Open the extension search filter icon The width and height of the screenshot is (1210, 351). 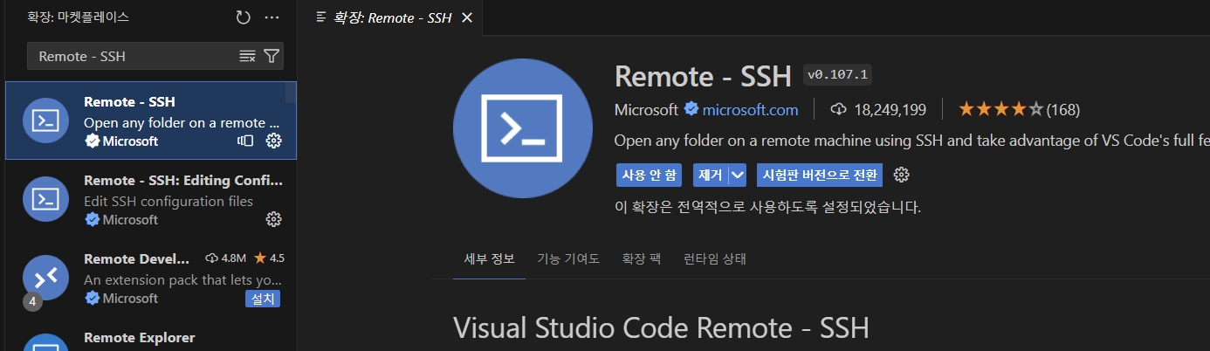click(x=272, y=56)
